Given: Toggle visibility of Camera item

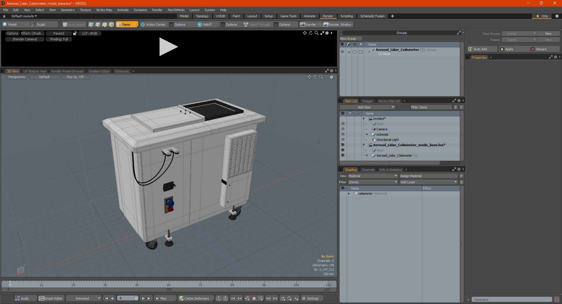Looking at the screenshot, I should click(x=342, y=129).
